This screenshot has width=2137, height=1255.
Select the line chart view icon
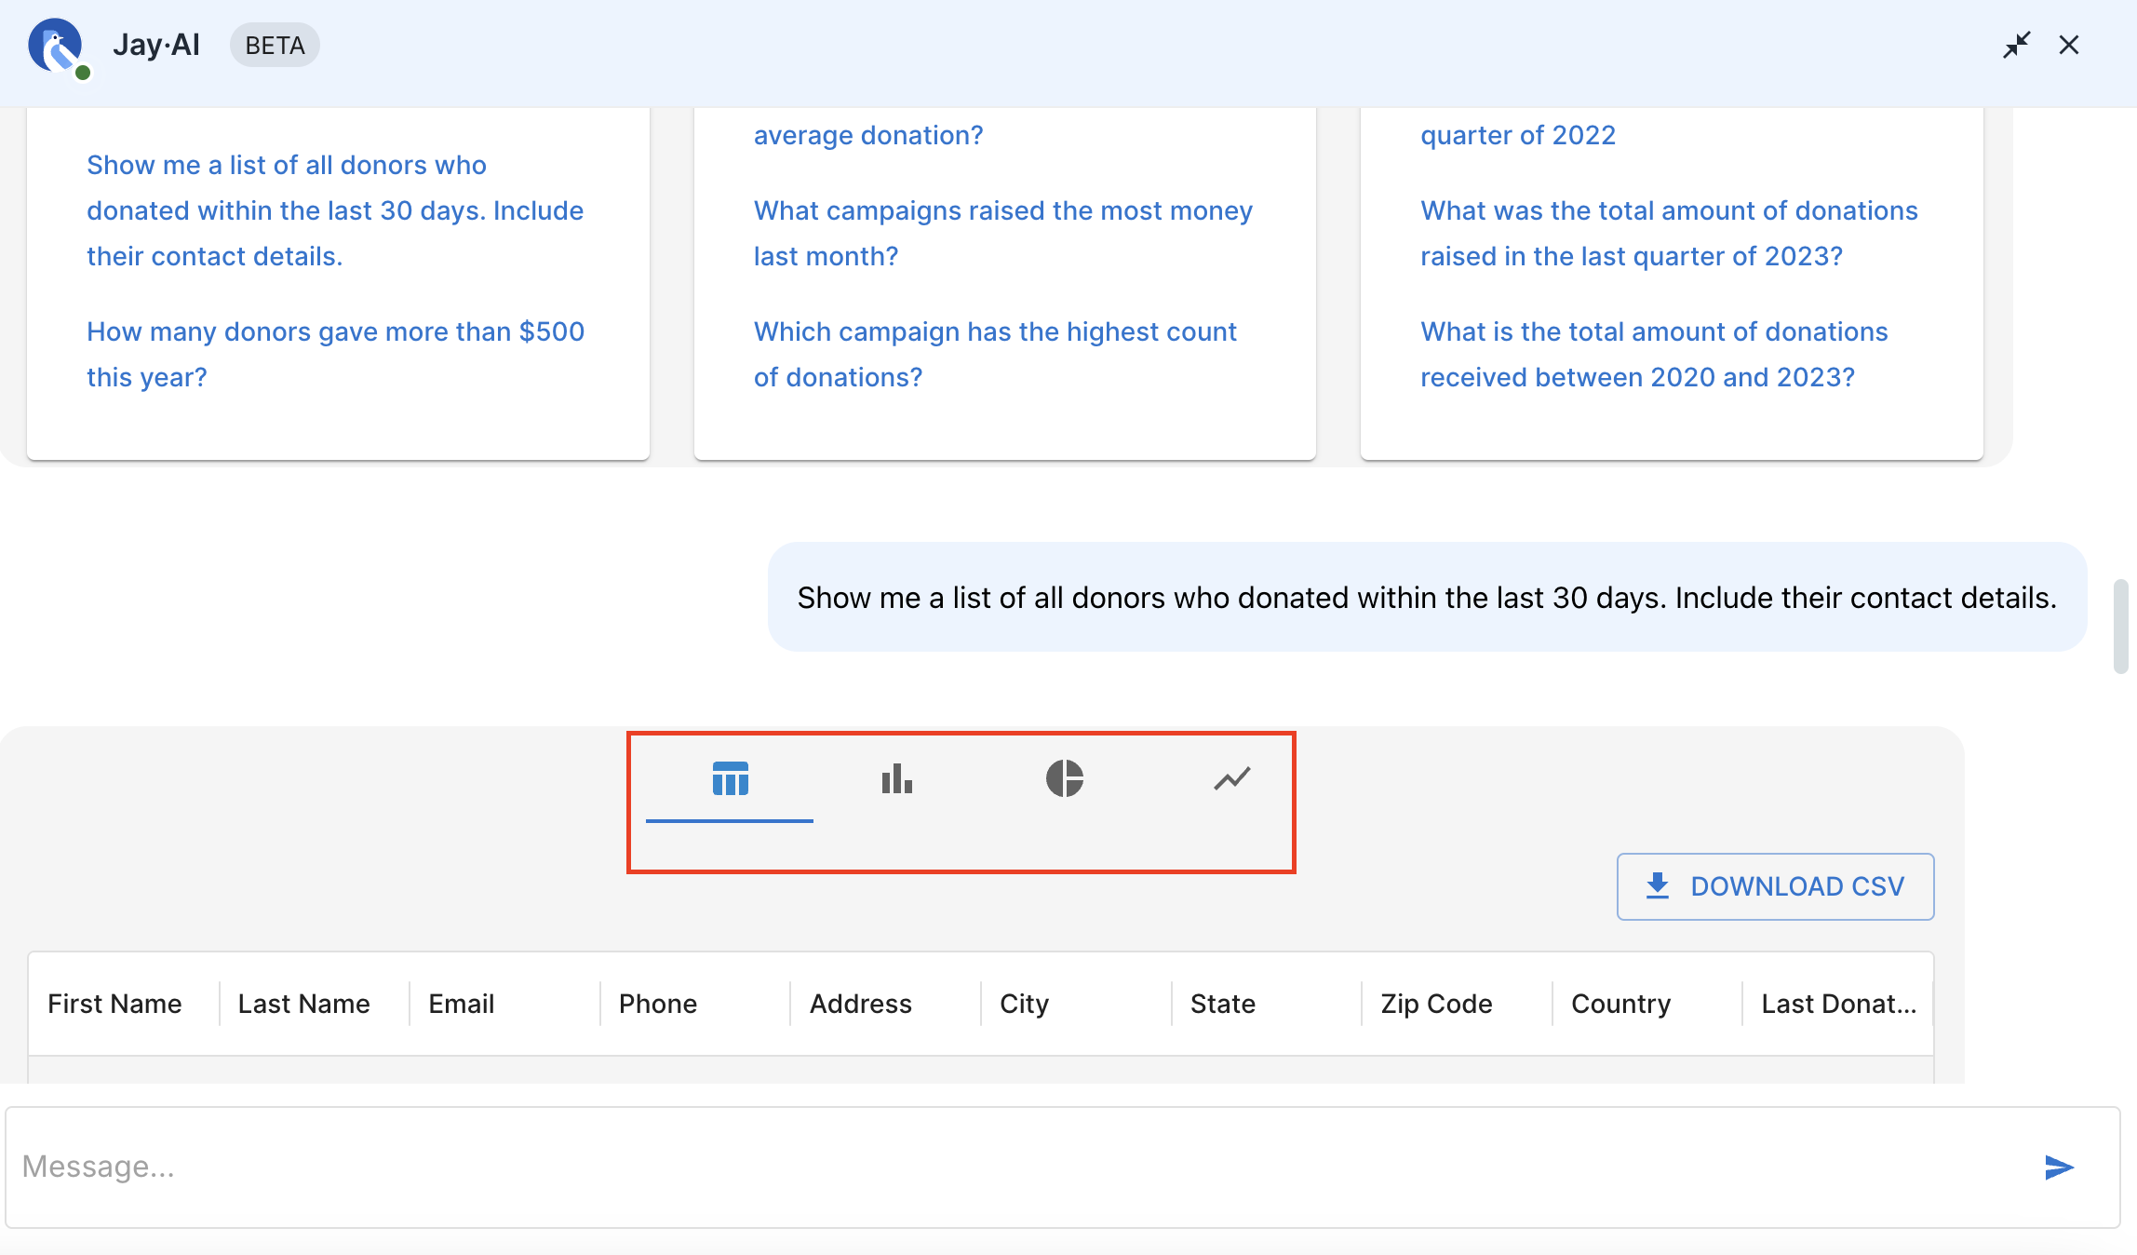pyautogui.click(x=1232, y=776)
